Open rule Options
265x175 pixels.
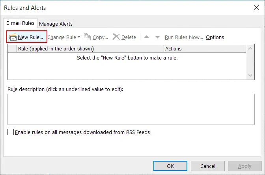tap(215, 37)
